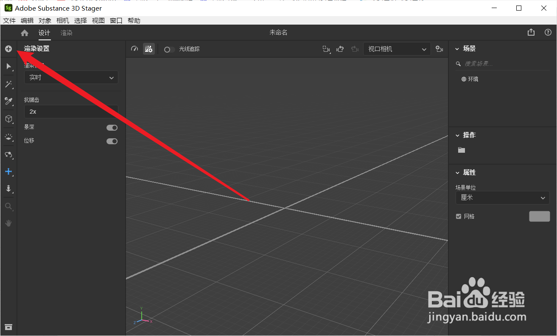Toggle the 景深 depth of field switch

pyautogui.click(x=112, y=128)
